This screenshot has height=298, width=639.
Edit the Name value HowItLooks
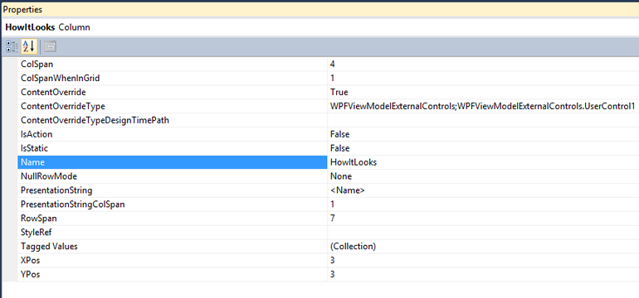point(483,162)
